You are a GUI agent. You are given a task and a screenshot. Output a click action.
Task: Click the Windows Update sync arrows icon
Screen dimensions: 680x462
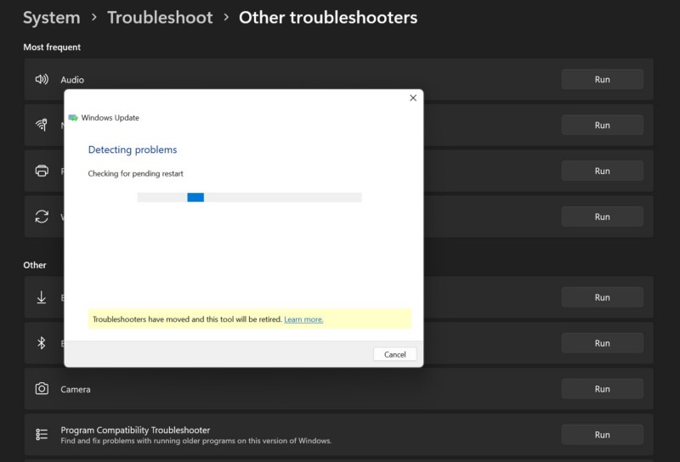(x=42, y=217)
